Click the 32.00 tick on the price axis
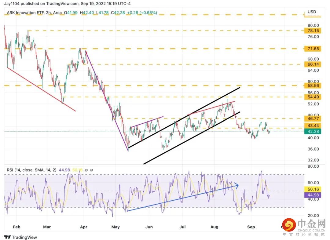This screenshot has height=240, width=330. [x=313, y=160]
